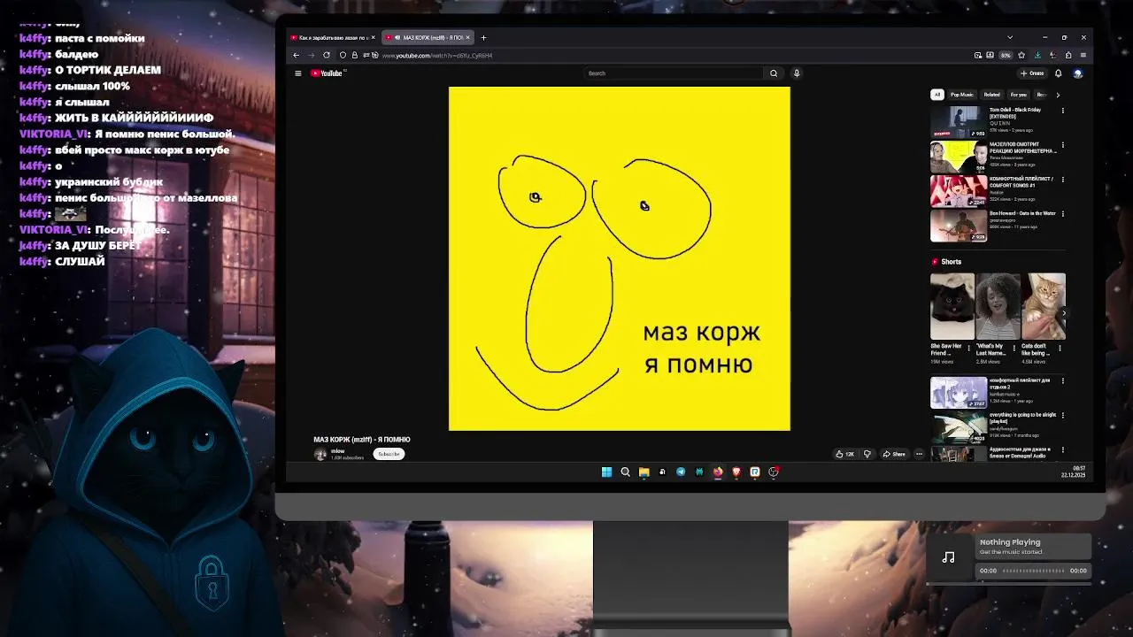Screen dimensions: 1133x637
Task: Open the orange cat Short thumbnail
Action: 1044,306
